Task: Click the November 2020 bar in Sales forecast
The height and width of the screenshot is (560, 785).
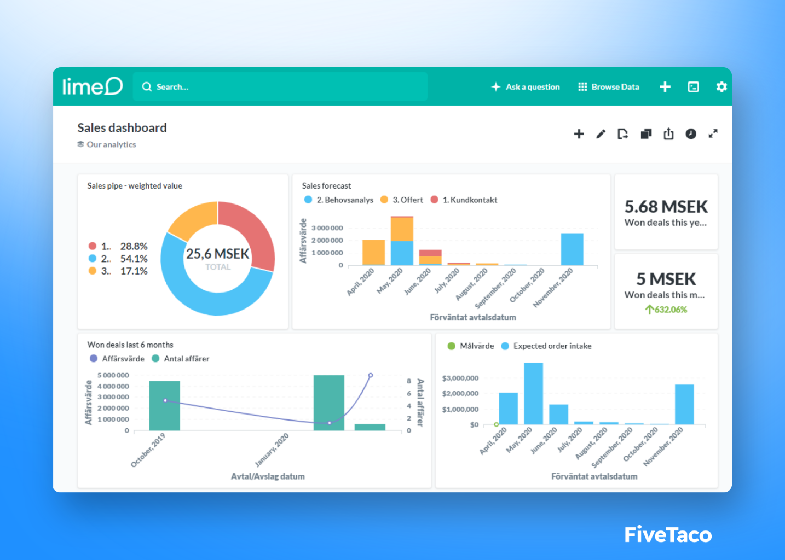Action: [572, 249]
